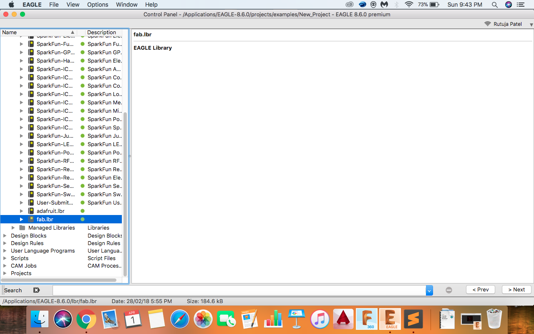Click the SparkFun-Ha library book icon
The width and height of the screenshot is (534, 334).
[31, 61]
